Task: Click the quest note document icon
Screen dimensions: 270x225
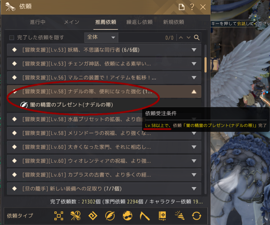Action: coord(181,7)
